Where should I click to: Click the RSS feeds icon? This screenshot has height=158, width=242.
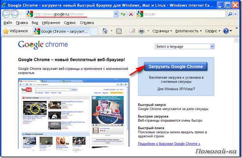click(x=119, y=31)
